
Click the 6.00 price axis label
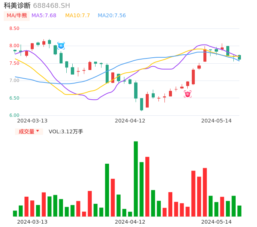pyautogui.click(x=14, y=115)
